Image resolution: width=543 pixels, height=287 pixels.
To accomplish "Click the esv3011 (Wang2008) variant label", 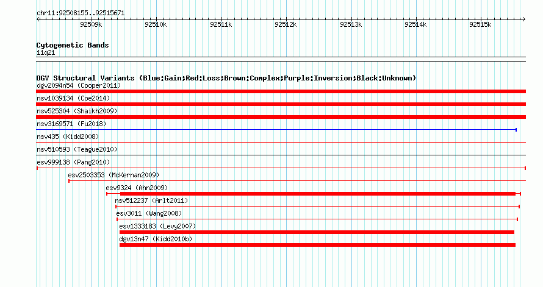I will pos(149,213).
